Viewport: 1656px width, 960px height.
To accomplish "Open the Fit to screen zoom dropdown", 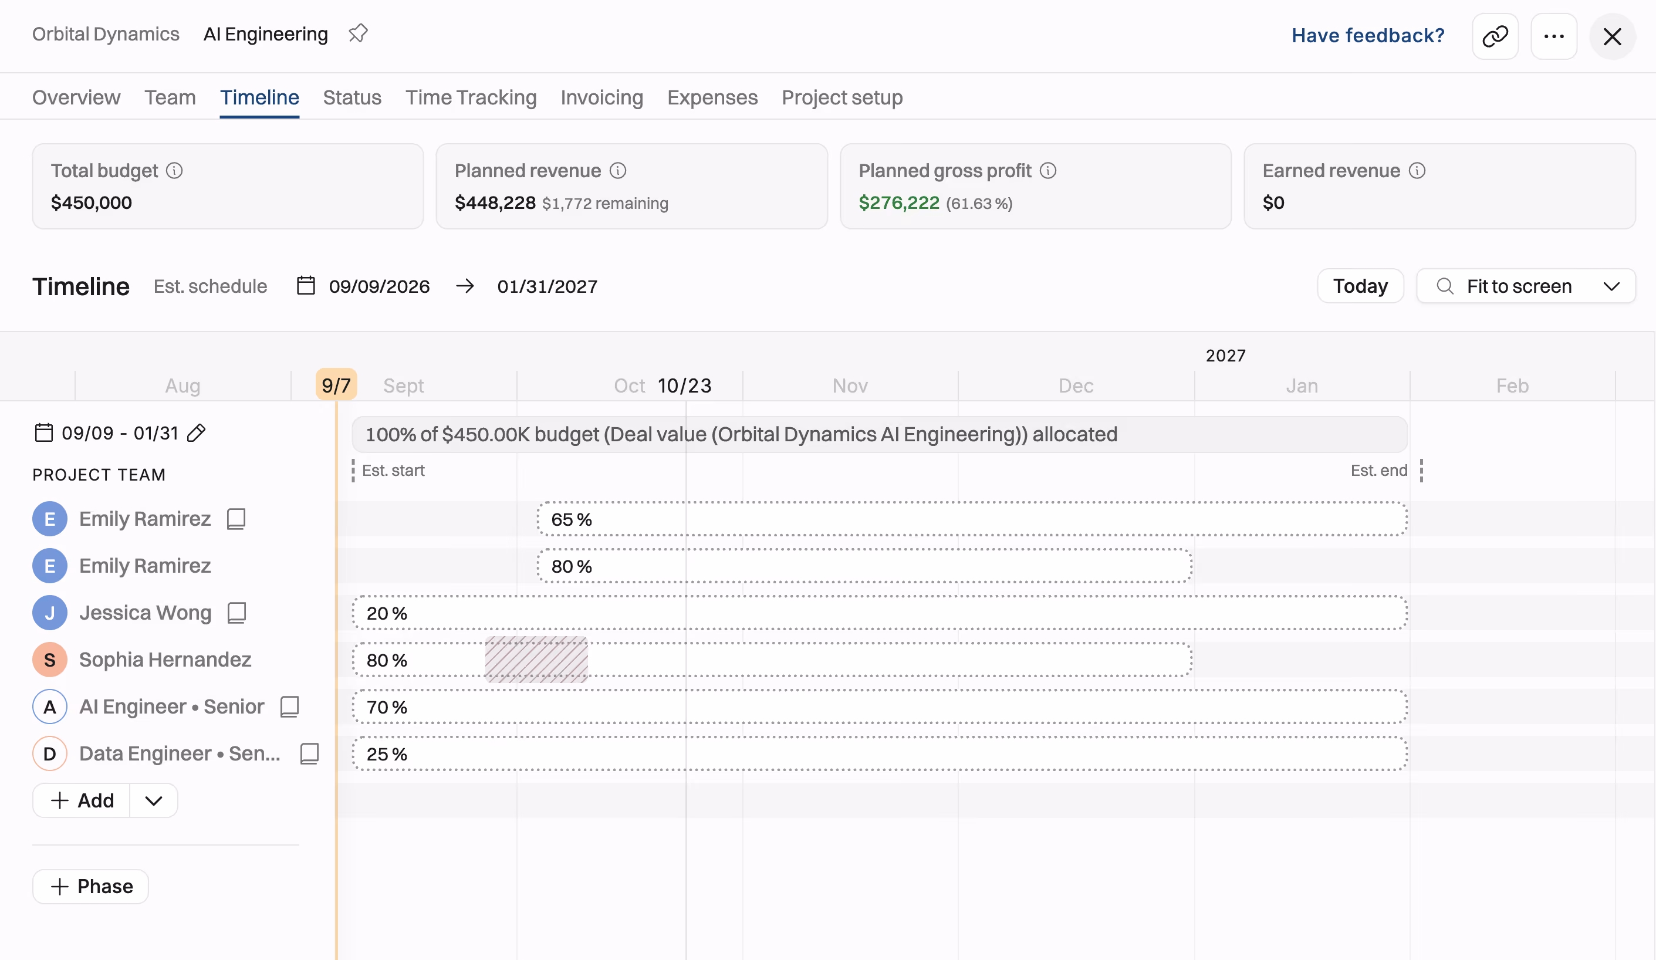I will click(x=1526, y=286).
